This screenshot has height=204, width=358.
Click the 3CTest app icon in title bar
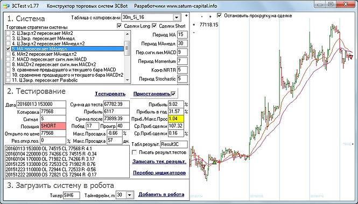point(6,6)
